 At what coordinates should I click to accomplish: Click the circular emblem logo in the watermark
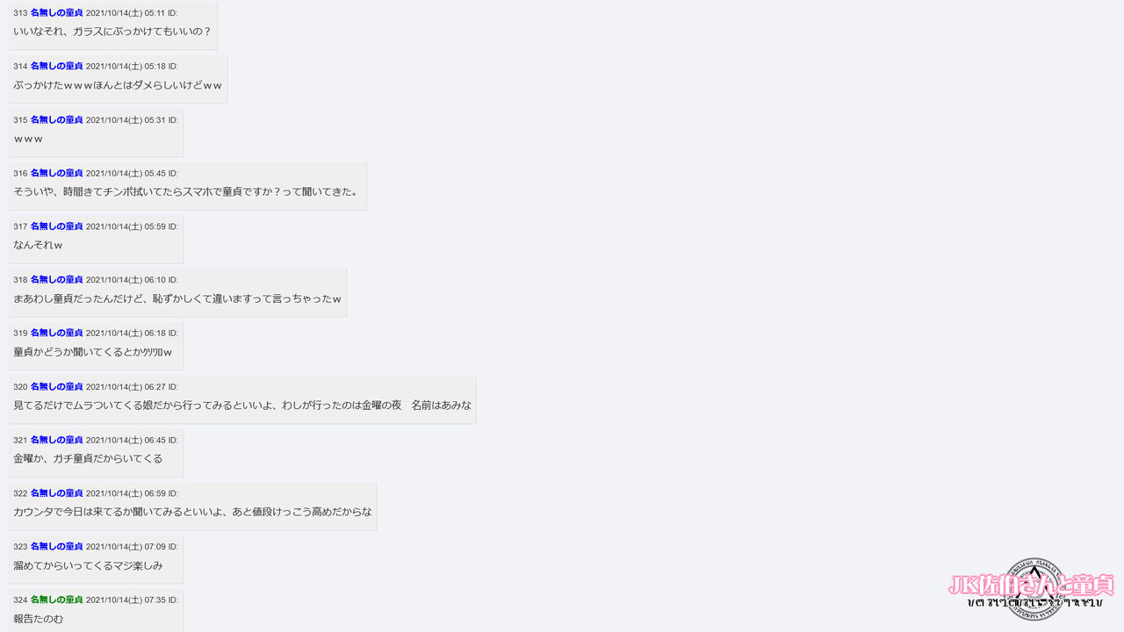pyautogui.click(x=1035, y=590)
